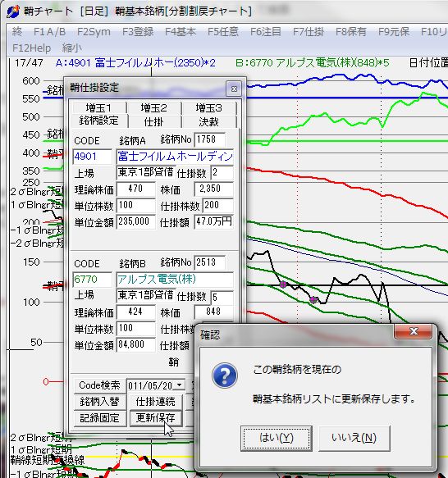Open F12Help from the menu bar
This screenshot has height=478, width=448.
coord(31,48)
